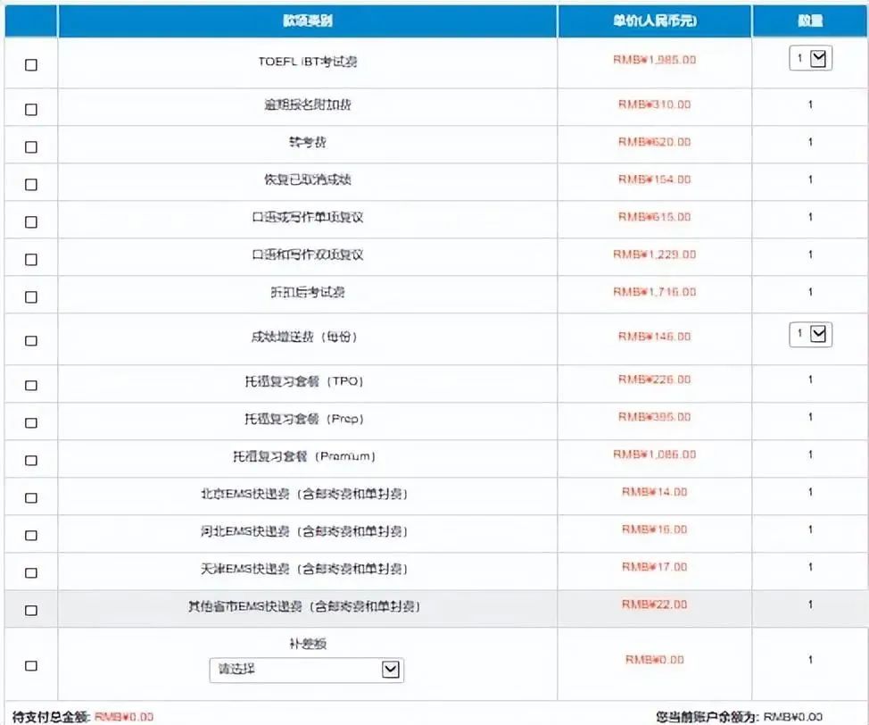Viewport: 869px width, 725px height.
Task: Click the price RMB¥226.00
Action: (655, 379)
